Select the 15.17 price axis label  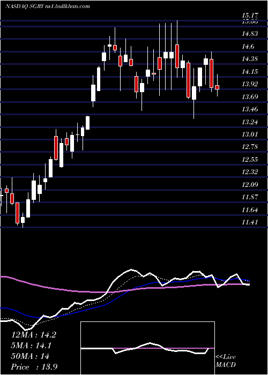click(x=250, y=16)
